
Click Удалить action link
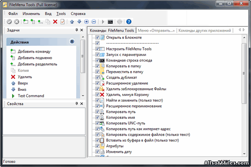click(x=25, y=77)
